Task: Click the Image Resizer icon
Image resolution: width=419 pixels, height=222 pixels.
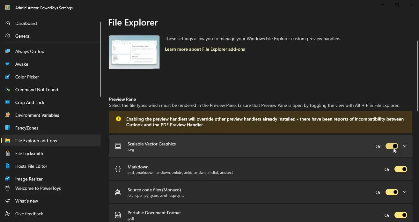Action: pos(8,179)
